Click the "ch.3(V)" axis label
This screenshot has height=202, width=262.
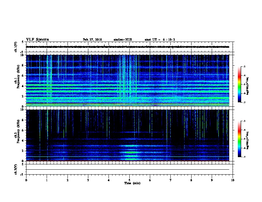pos(16,169)
